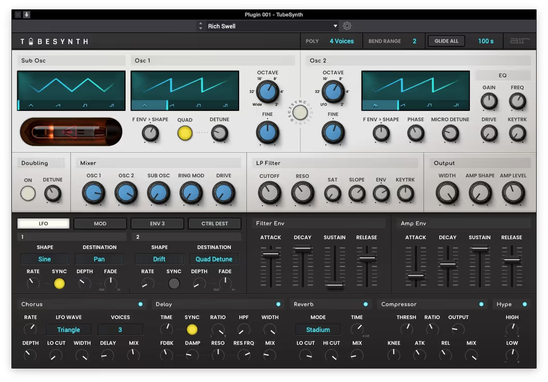The height and width of the screenshot is (382, 548).
Task: Disable the Chorus effect power light
Action: point(140,304)
